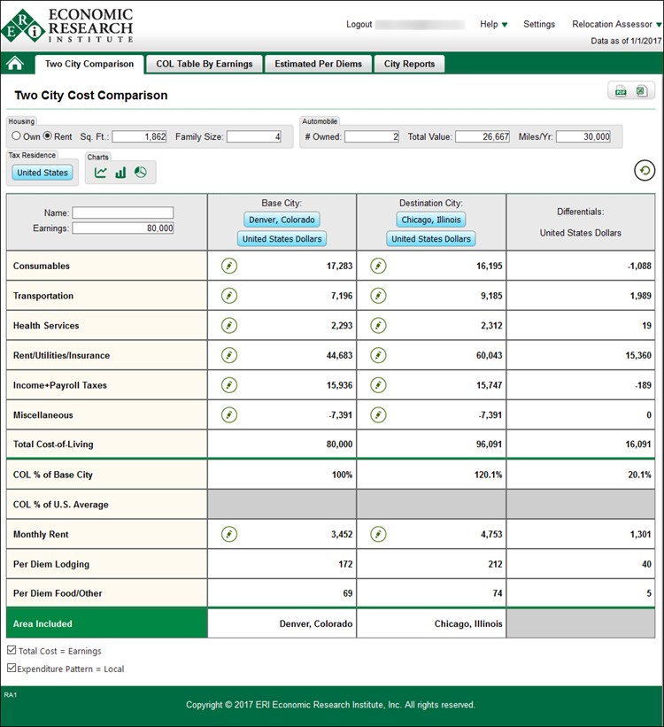Screen dimensions: 664x727
Task: Click the Tax Residence United States button
Action: click(x=42, y=173)
